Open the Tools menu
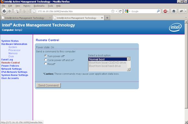 point(50,6)
